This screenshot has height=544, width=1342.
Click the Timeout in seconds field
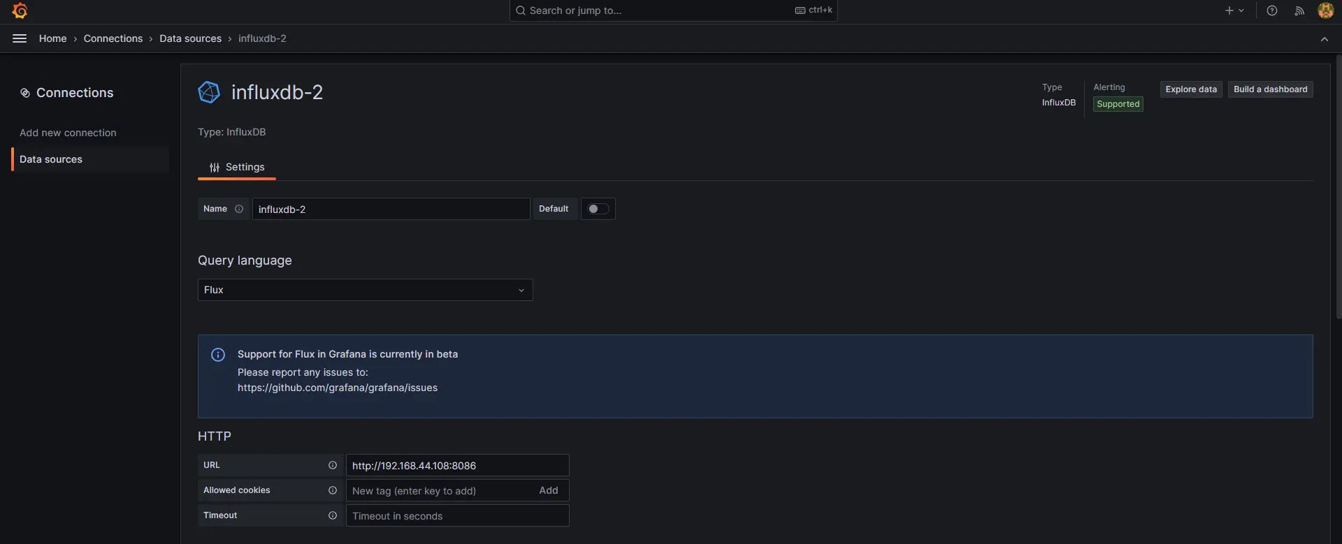[x=457, y=515]
